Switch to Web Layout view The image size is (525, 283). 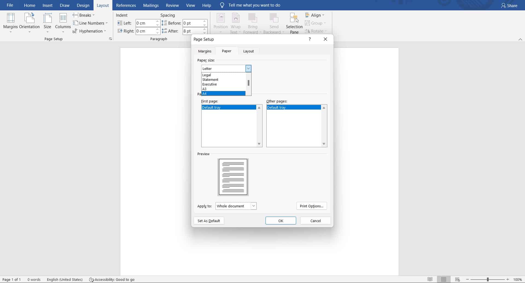457,279
